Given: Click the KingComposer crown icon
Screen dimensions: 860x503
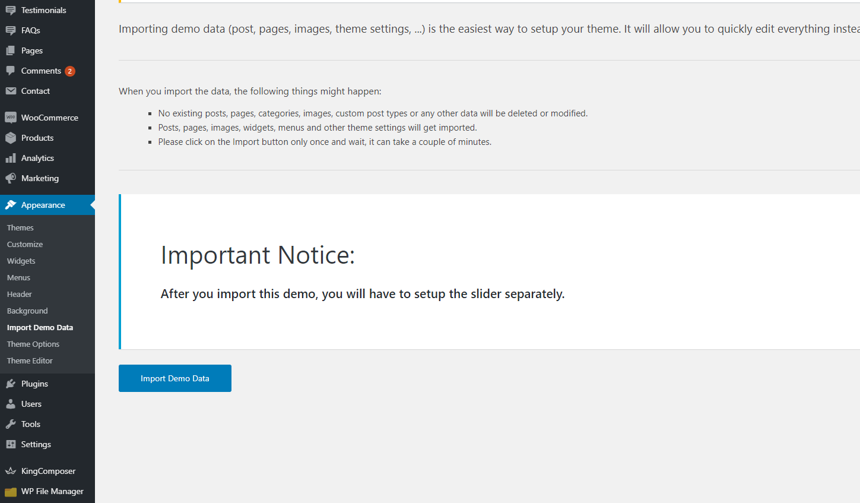Looking at the screenshot, I should point(11,471).
